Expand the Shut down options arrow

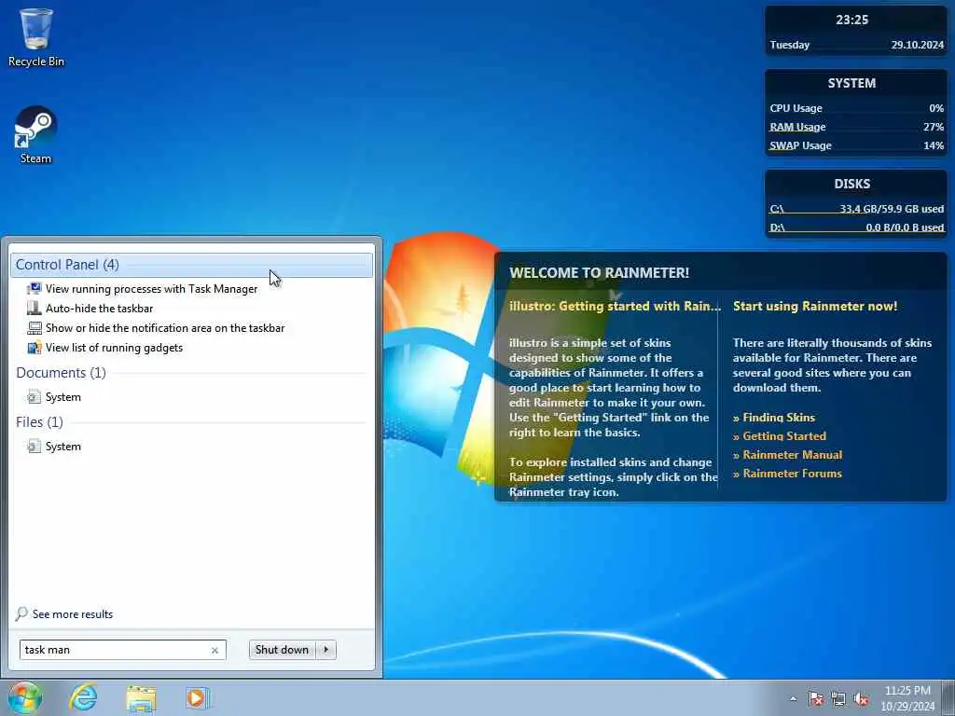pos(325,650)
